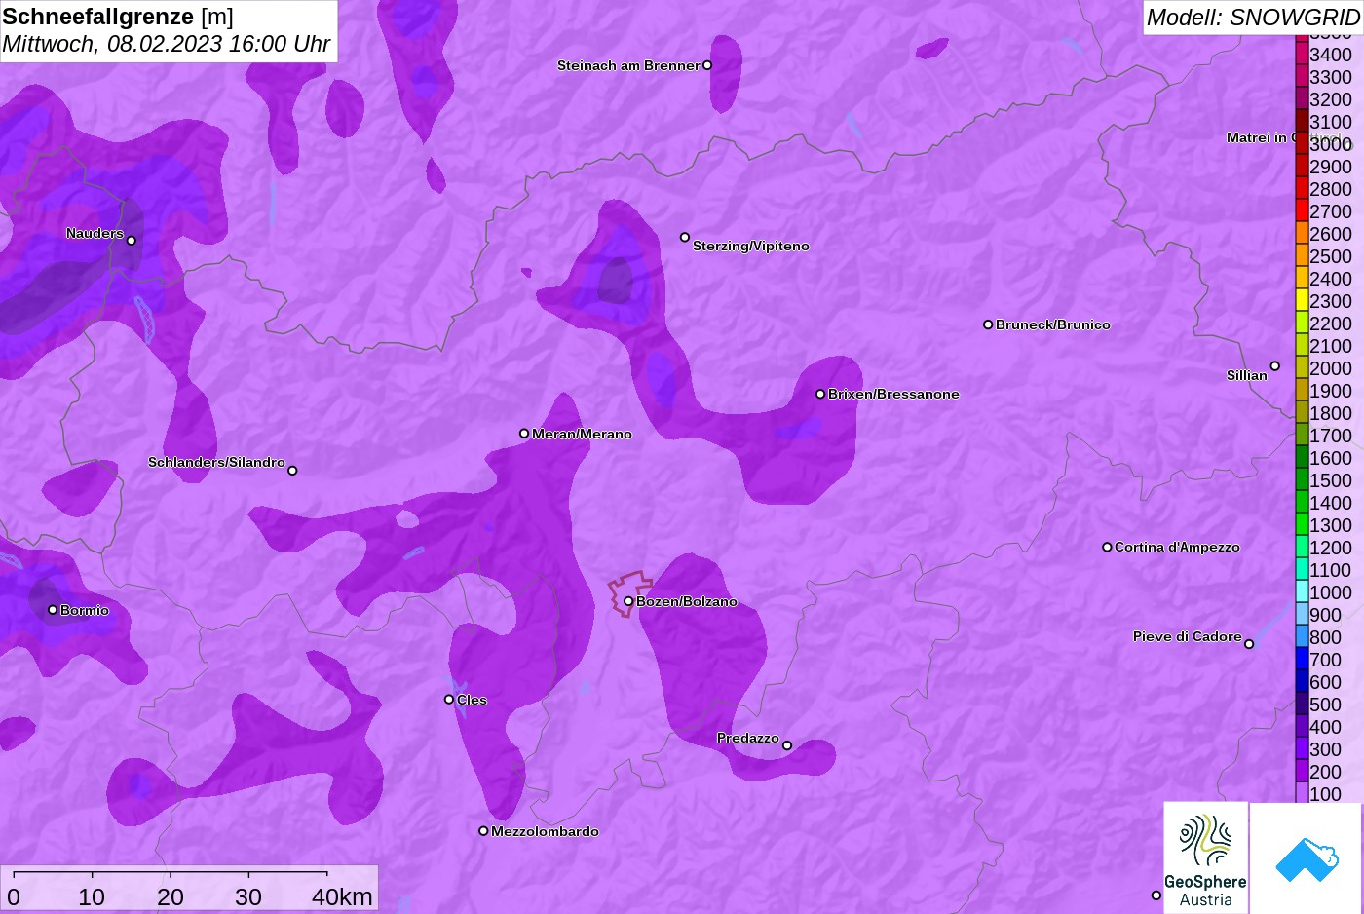Click the Schlanders/Silandro marker dot
The image size is (1364, 914).
coord(292,471)
